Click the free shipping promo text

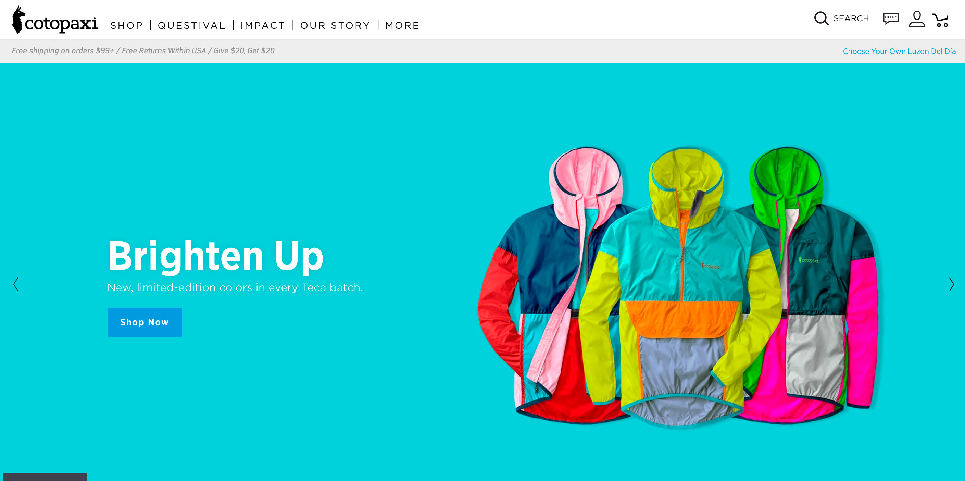pos(143,51)
